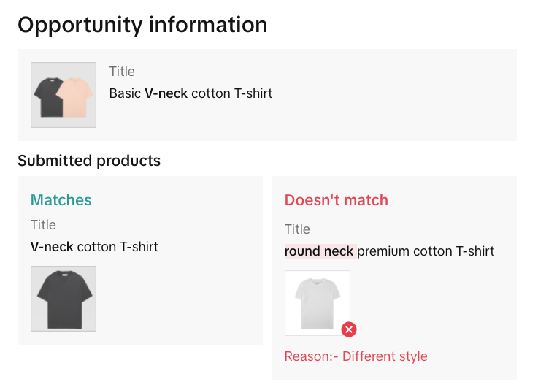Click the highlighted "round neck" text

[x=319, y=251]
